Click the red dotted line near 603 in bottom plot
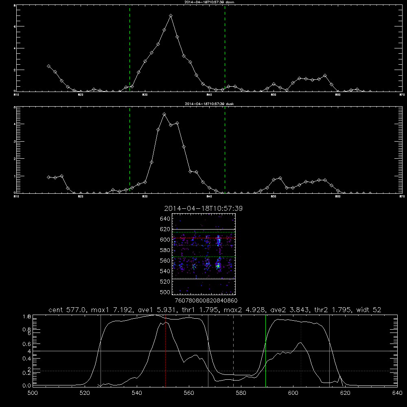This screenshot has width=407, height=407. [x=301, y=350]
